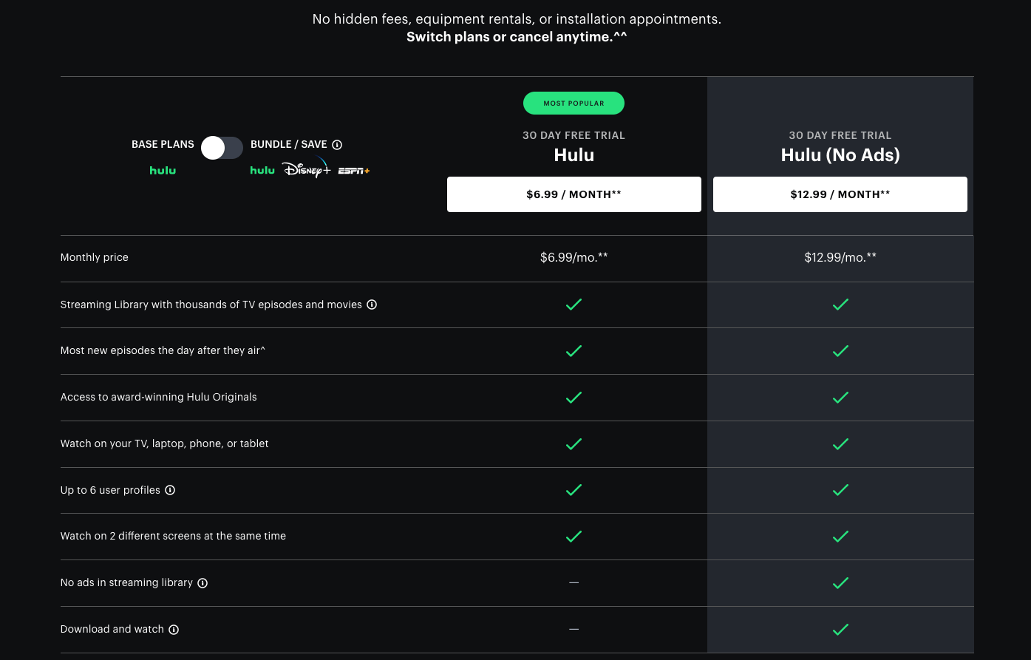Image resolution: width=1031 pixels, height=660 pixels.
Task: Click the Hulu plan title
Action: click(x=574, y=155)
